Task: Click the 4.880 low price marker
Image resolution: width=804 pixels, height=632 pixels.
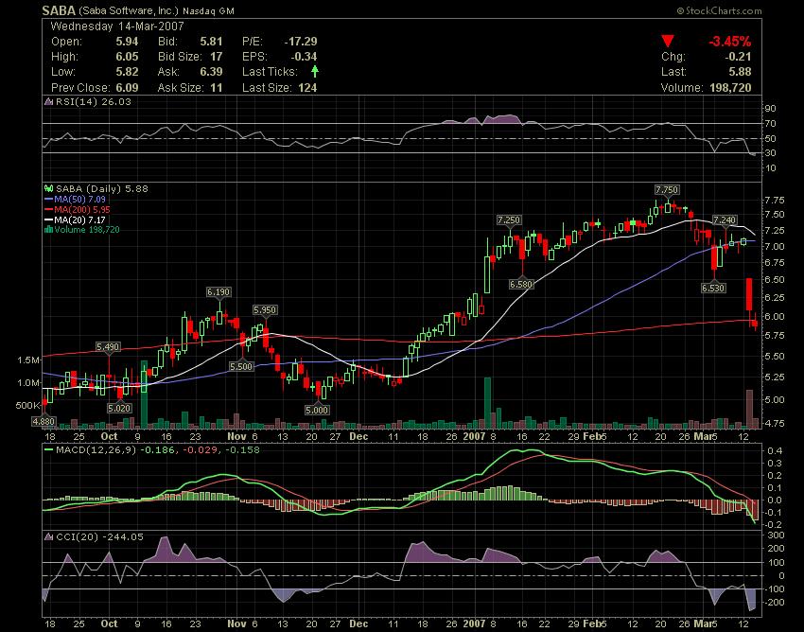Action: click(x=44, y=421)
